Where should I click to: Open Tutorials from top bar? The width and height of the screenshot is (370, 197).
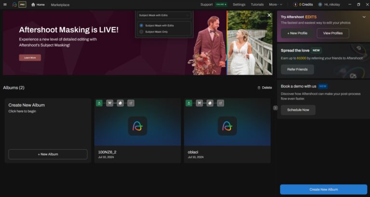(x=257, y=4)
